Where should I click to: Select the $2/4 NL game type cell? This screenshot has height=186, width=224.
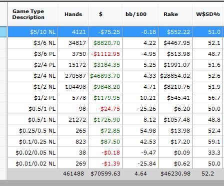tap(33, 76)
